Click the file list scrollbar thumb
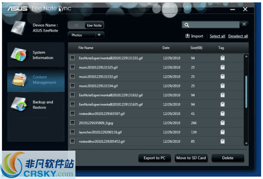This screenshot has width=263, height=179. click(246, 92)
